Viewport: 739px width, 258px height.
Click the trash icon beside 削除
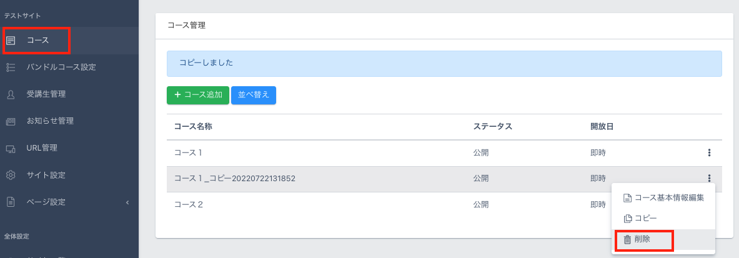point(627,239)
